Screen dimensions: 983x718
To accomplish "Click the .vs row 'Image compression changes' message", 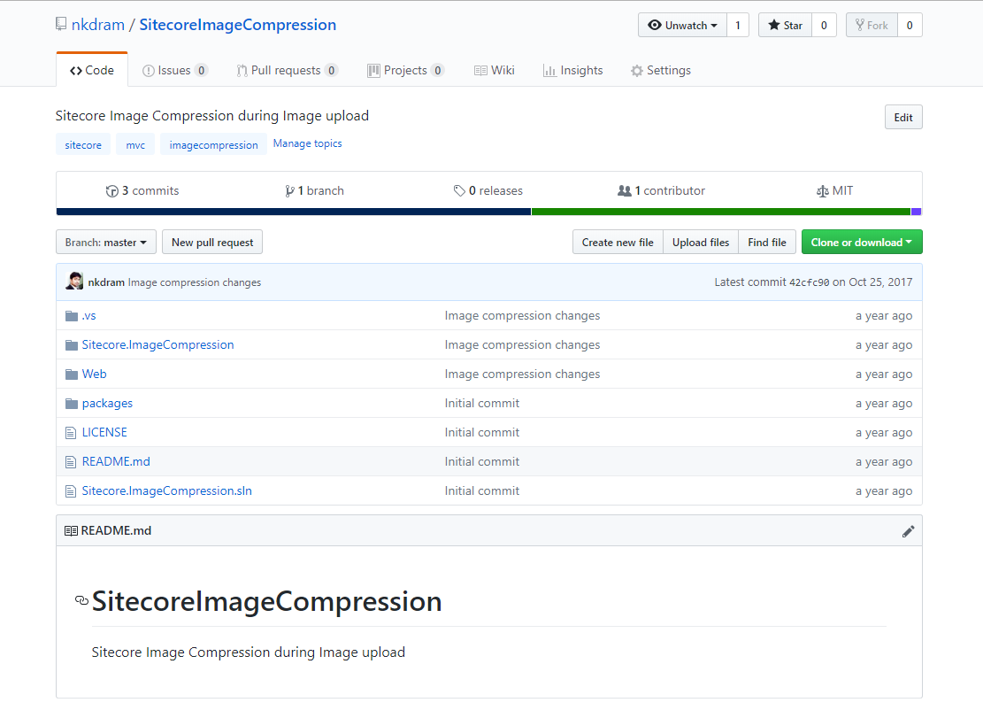I will tap(522, 315).
